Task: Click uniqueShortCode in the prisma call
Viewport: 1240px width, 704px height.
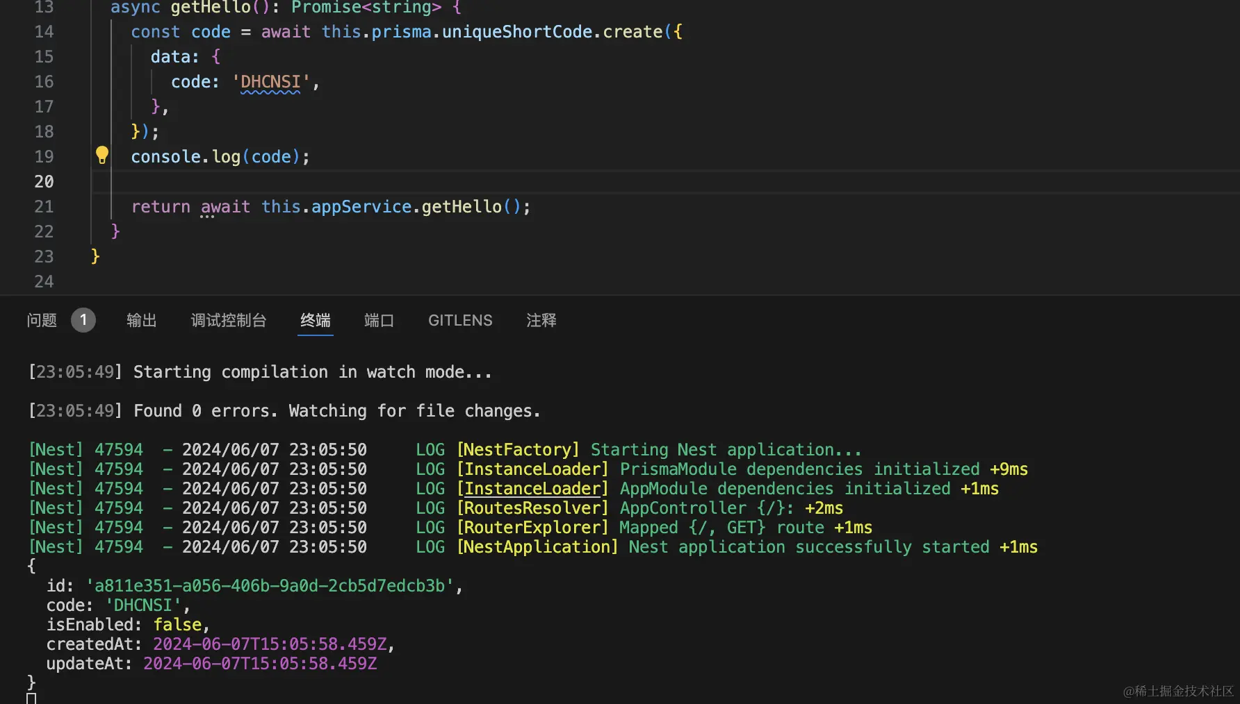Action: [x=517, y=32]
